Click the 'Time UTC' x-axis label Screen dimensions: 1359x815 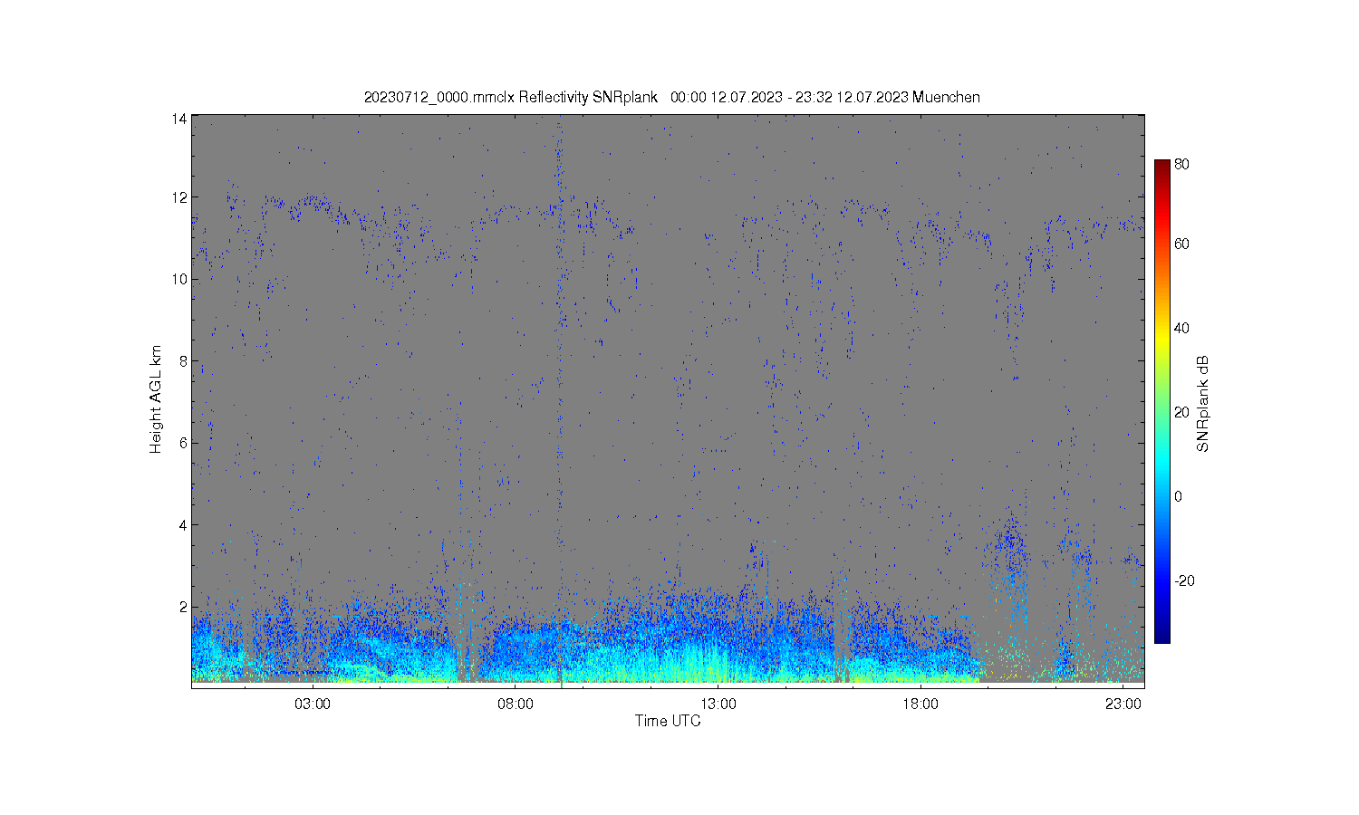[668, 721]
